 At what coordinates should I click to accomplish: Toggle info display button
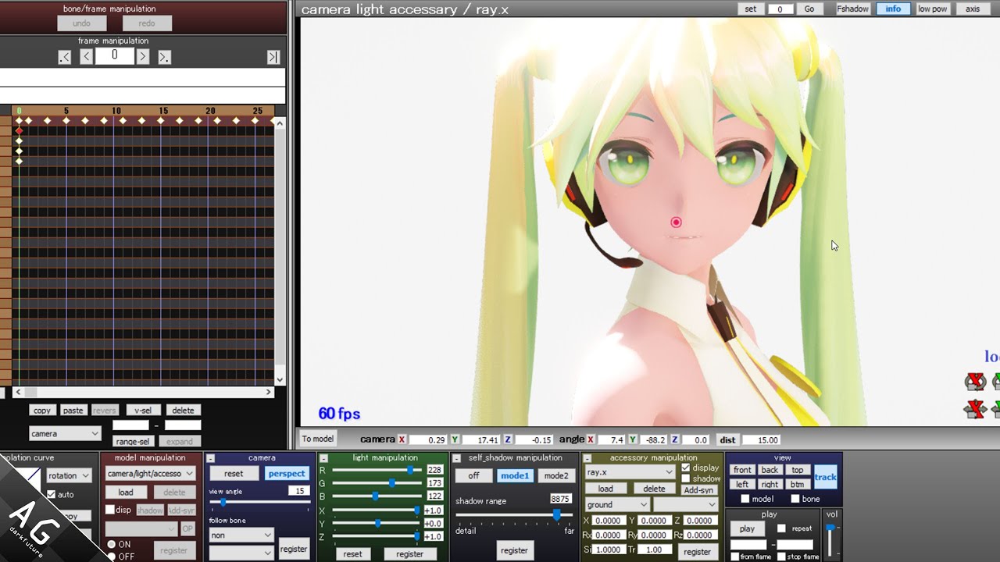click(893, 9)
